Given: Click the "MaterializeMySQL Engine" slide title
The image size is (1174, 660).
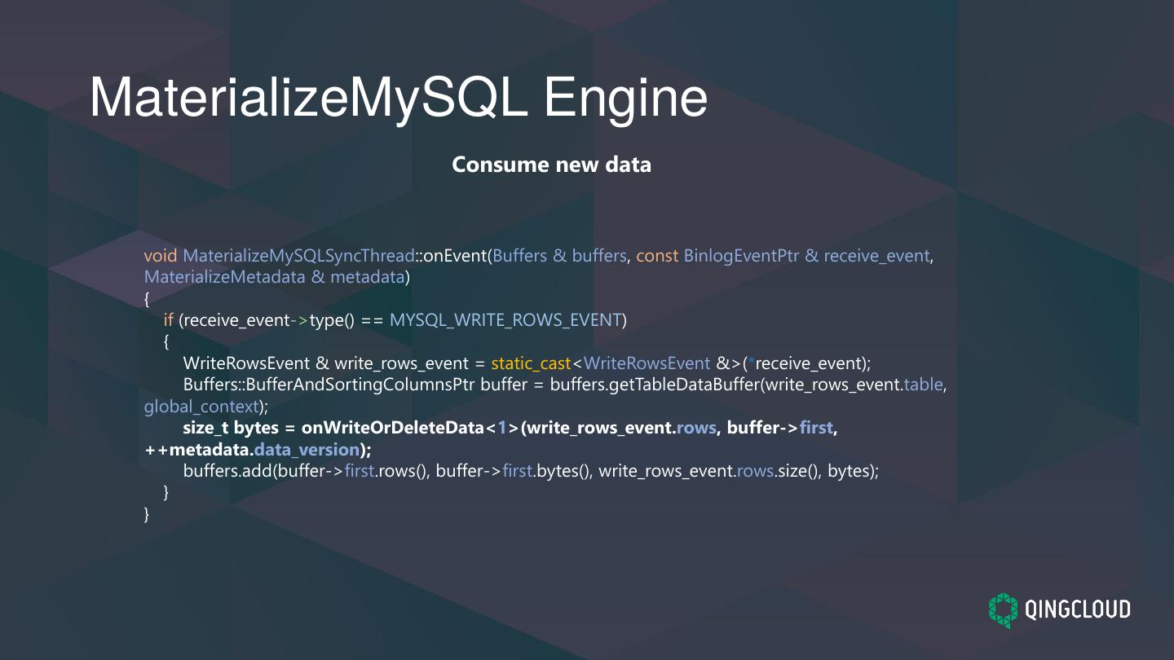Looking at the screenshot, I should 399,99.
